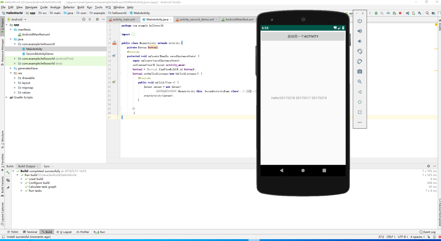Collapse the app module node
The width and height of the screenshot is (441, 241).
(x=7, y=25)
